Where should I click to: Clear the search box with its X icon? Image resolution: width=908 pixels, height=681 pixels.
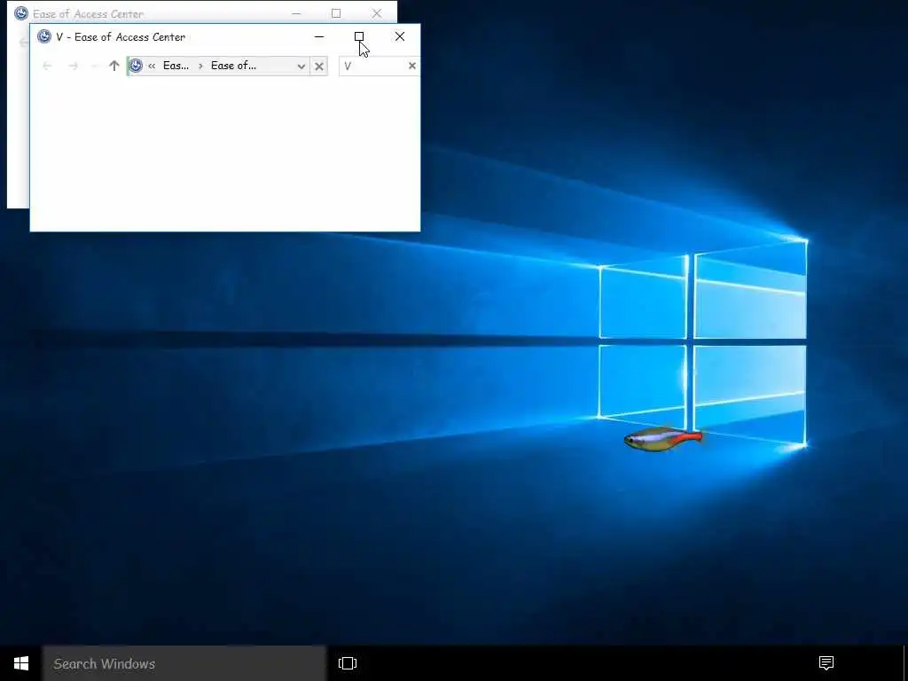point(412,66)
